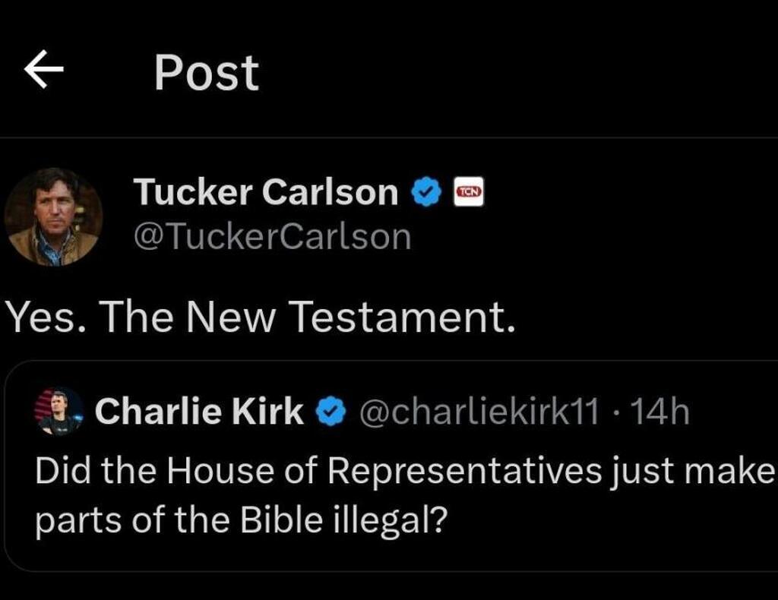Go back using the left arrow

tap(44, 72)
